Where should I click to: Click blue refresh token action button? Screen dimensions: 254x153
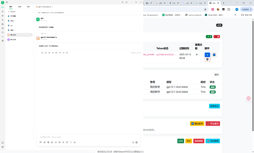207,55
